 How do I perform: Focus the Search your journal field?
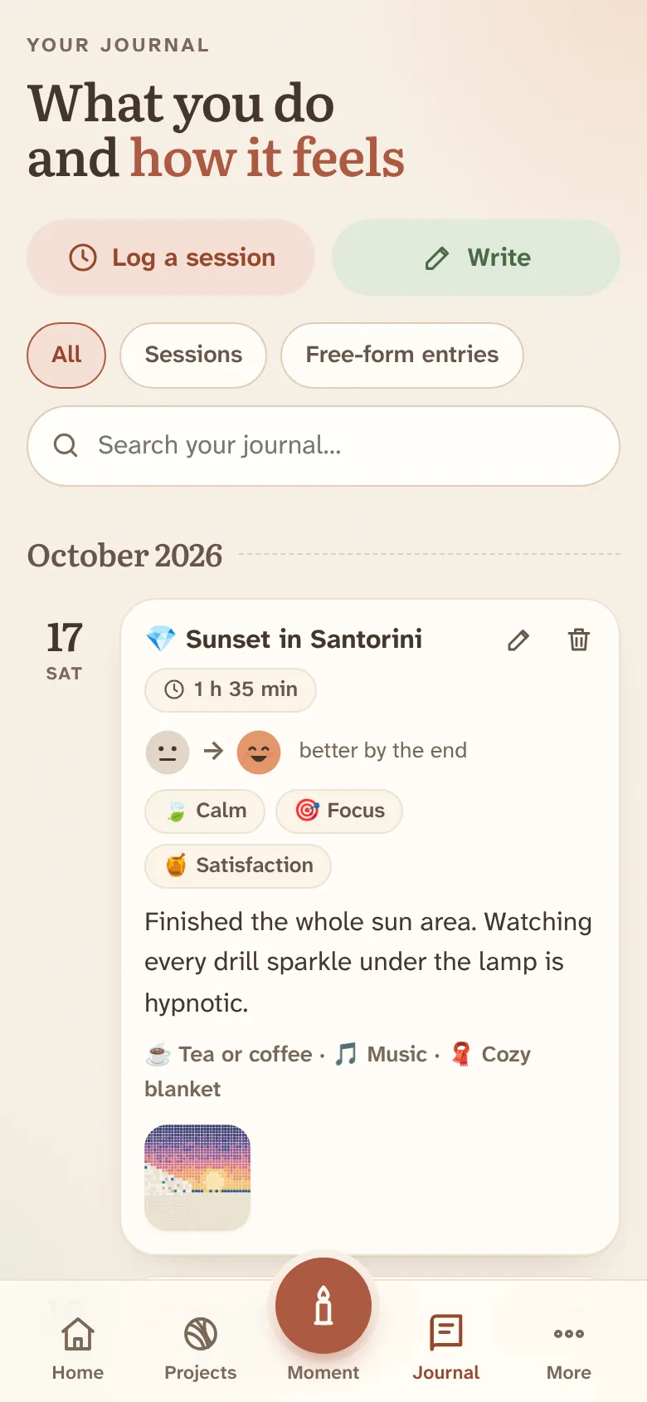(323, 446)
